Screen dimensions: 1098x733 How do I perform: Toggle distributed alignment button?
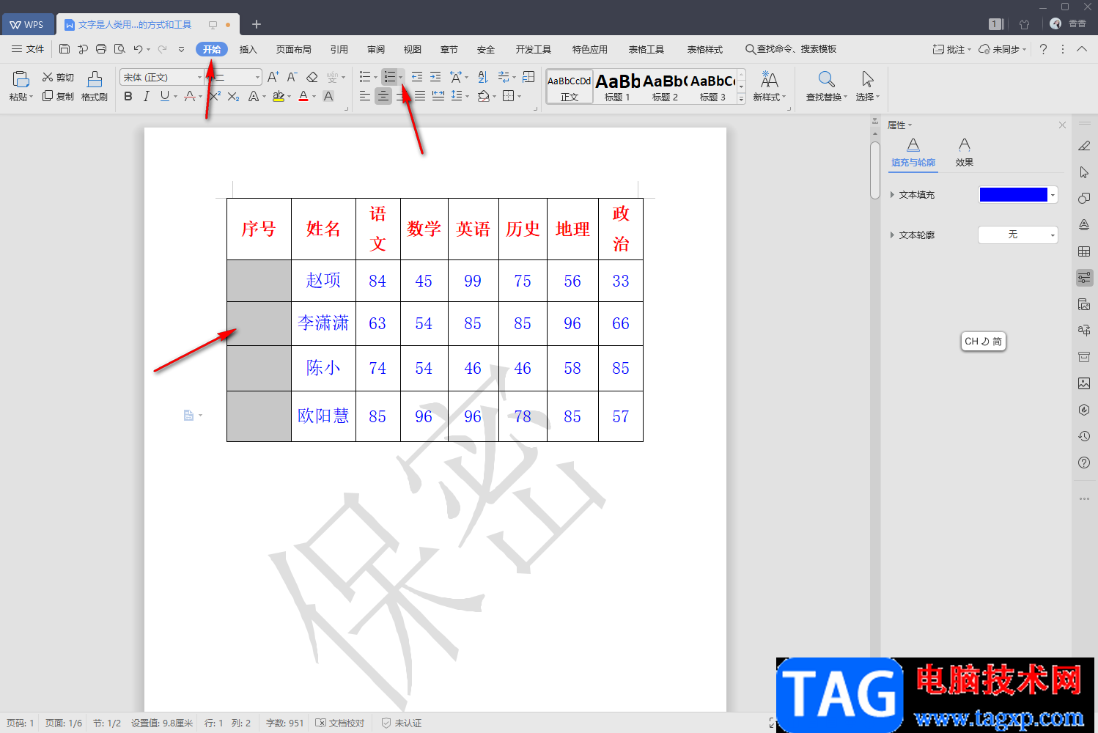pos(438,96)
